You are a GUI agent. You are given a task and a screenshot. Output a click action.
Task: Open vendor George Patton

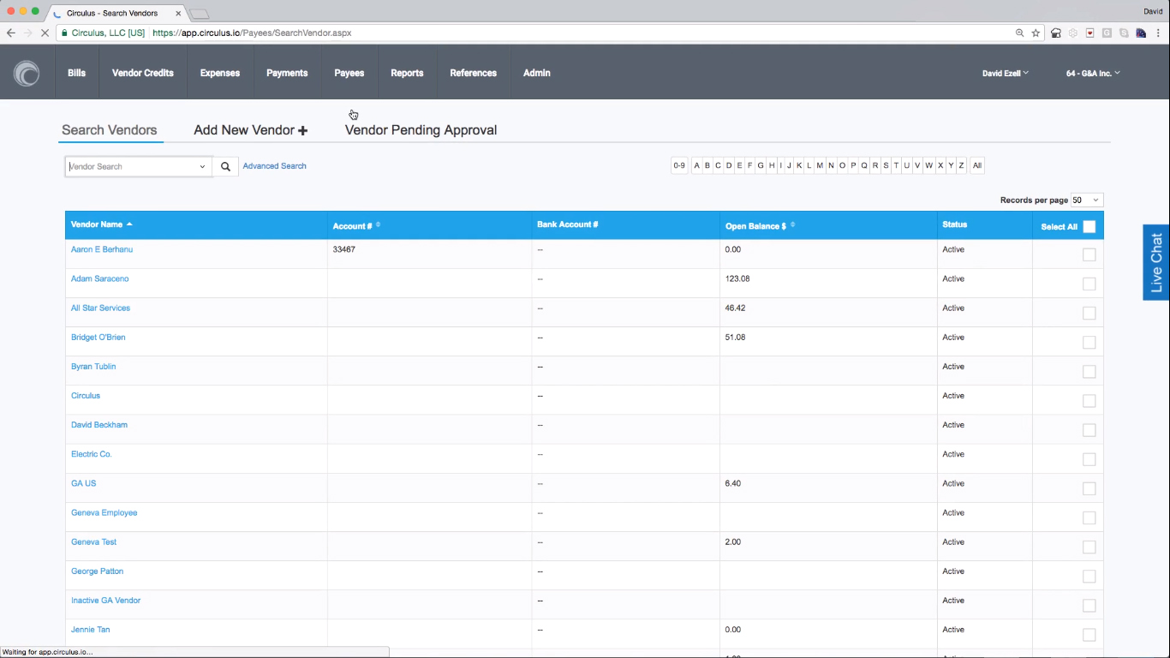coord(98,571)
